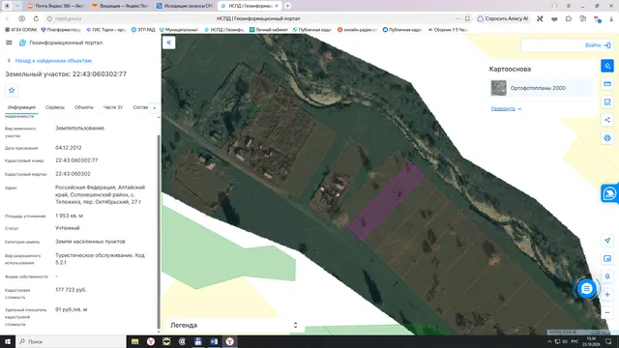Bookmark this page in address bar
Viewport: 619px width, 348px height.
tap(467, 18)
